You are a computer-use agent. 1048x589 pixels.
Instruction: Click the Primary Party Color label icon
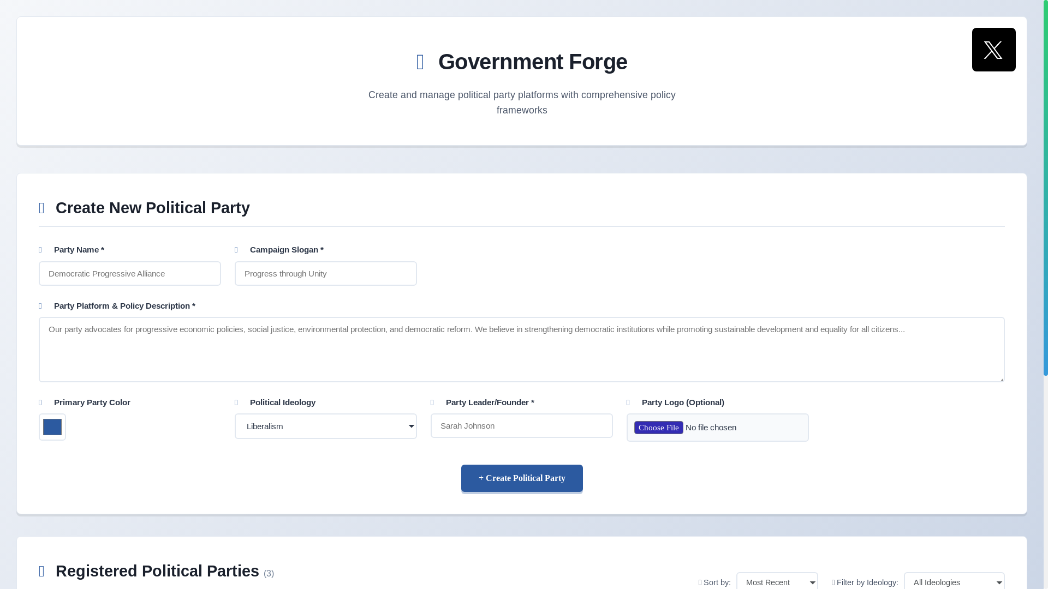click(40, 402)
